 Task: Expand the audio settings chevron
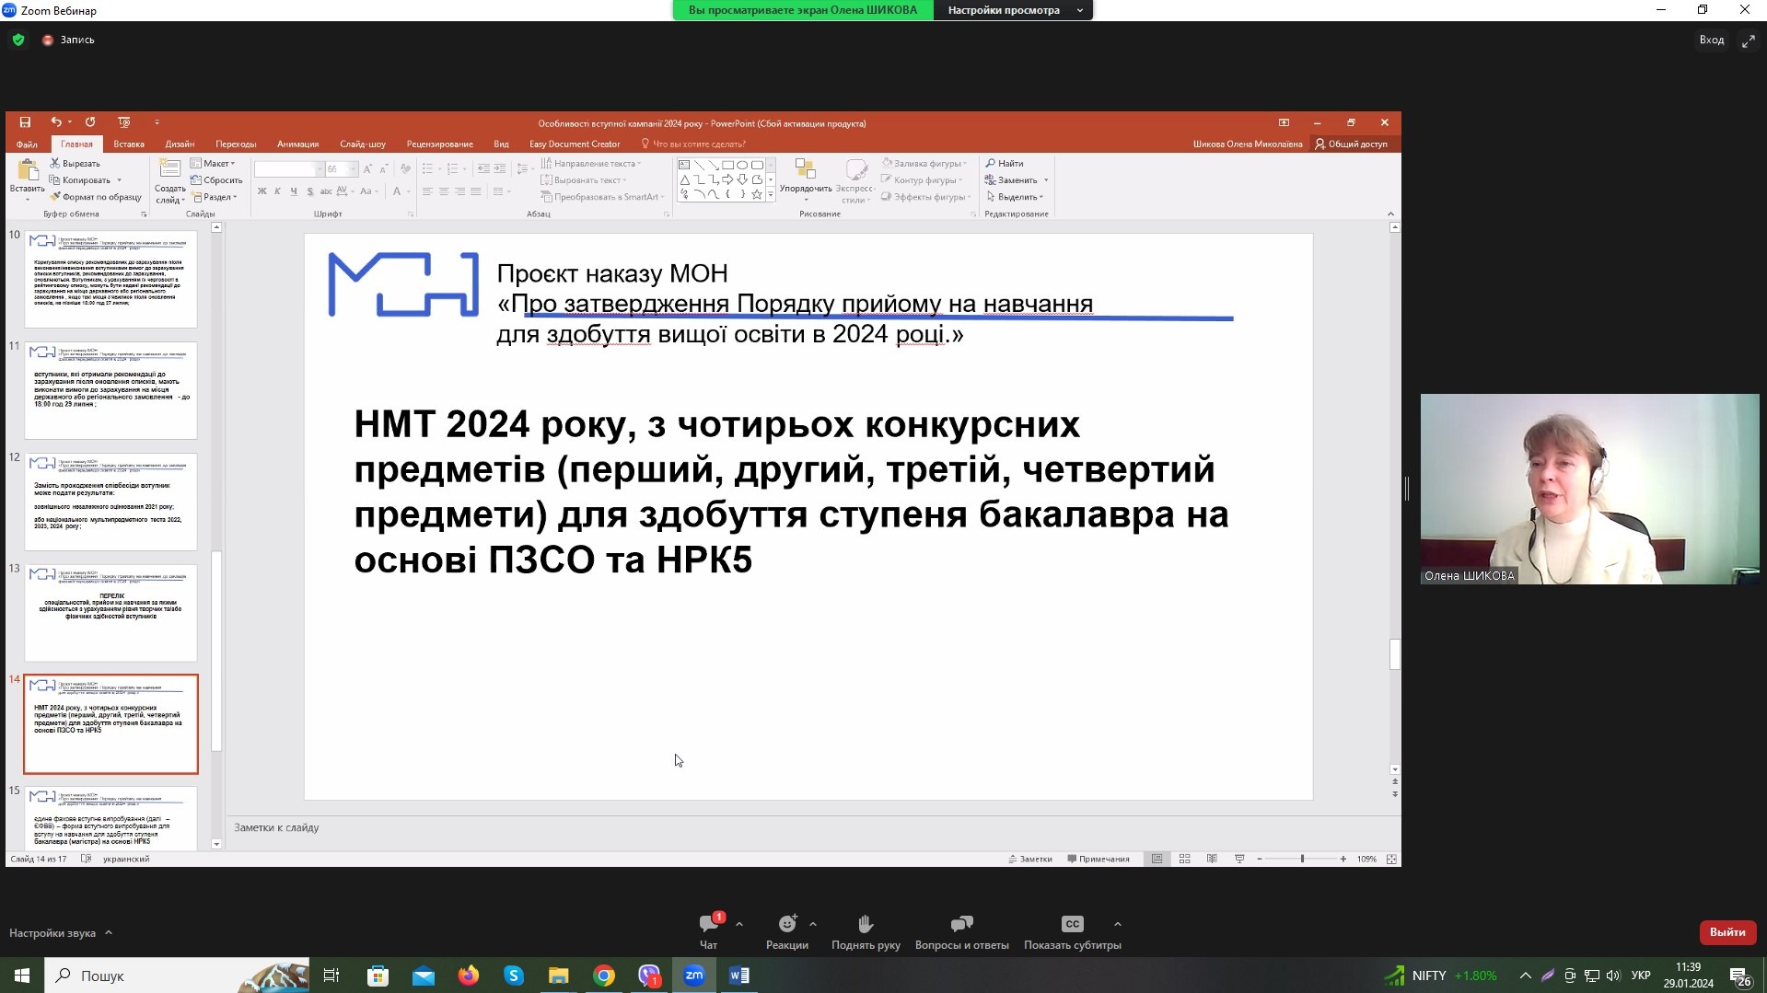109,932
